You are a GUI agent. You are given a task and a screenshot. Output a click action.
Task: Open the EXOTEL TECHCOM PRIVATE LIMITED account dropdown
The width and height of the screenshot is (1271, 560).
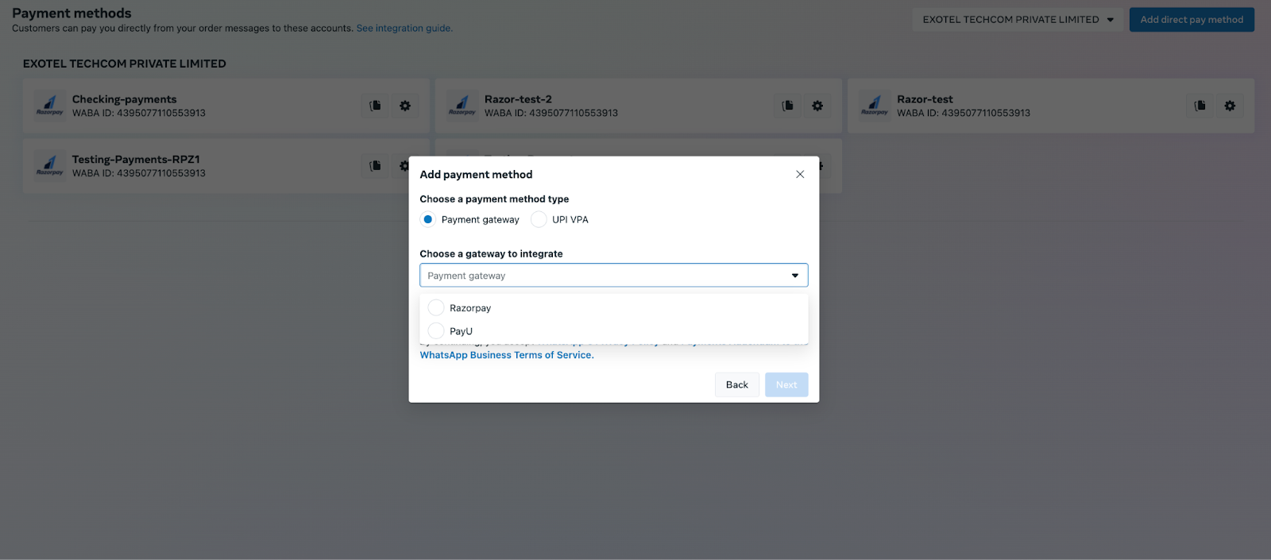point(1018,20)
